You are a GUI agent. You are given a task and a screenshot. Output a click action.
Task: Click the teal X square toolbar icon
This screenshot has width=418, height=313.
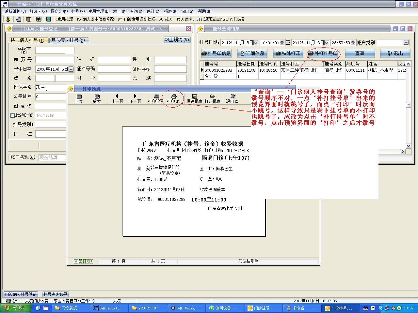pos(49,19)
